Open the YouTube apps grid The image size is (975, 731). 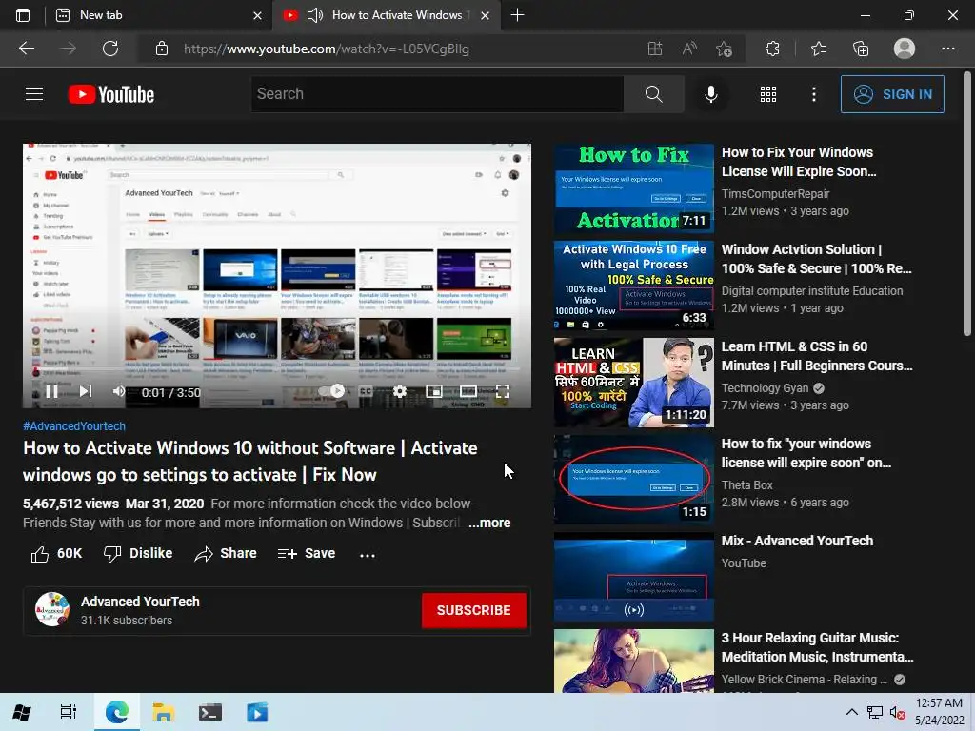pos(768,94)
